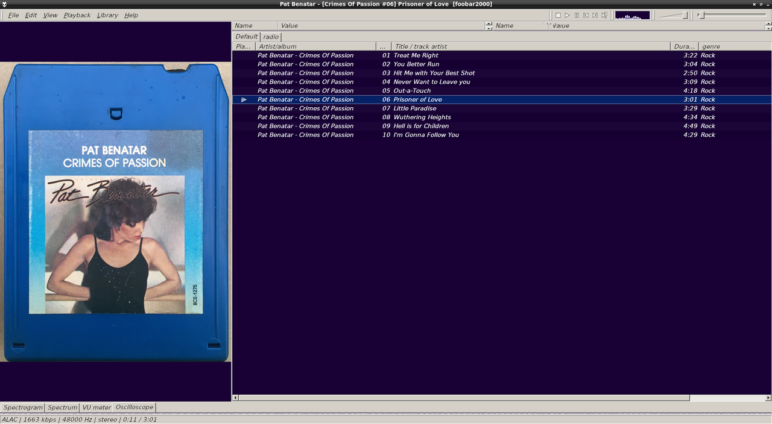This screenshot has width=772, height=424.
Task: Click the up arrow of the middle properties stepper
Action: pos(489,24)
